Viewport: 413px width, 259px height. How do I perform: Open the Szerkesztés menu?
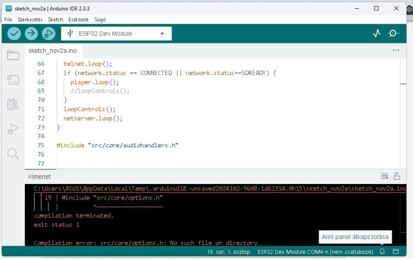(30, 20)
